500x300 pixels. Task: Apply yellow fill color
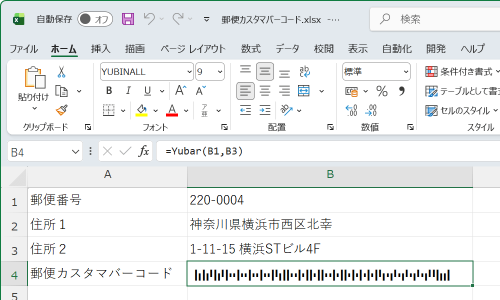[141, 110]
